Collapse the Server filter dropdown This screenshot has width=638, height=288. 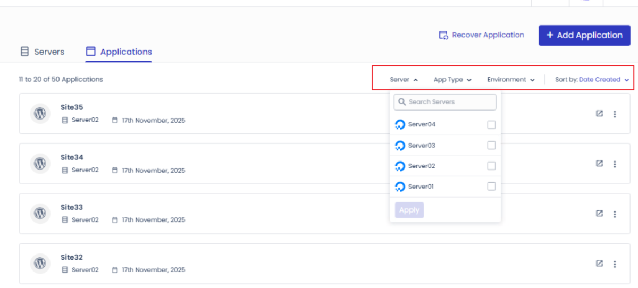click(x=404, y=80)
